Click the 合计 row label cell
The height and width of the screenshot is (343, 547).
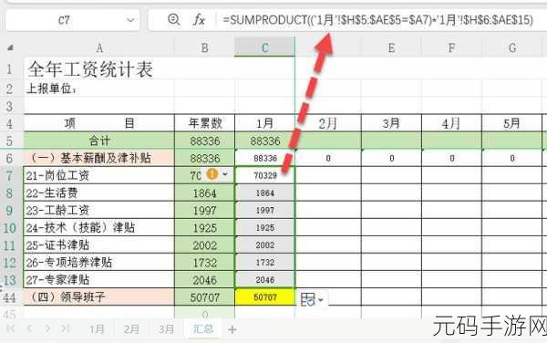[99, 140]
